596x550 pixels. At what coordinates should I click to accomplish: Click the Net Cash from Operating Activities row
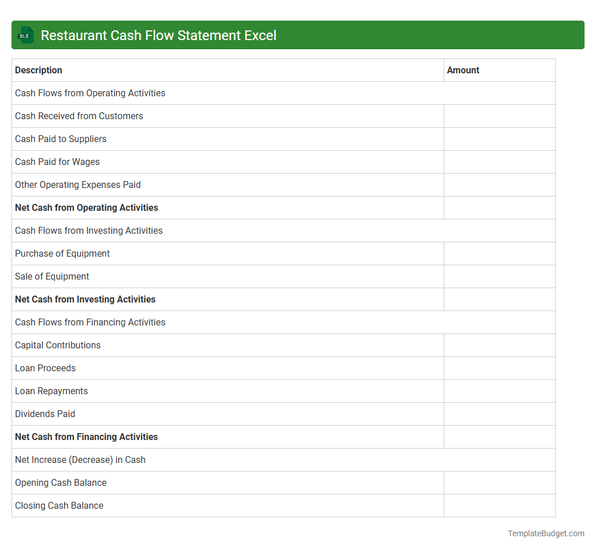[x=87, y=207]
